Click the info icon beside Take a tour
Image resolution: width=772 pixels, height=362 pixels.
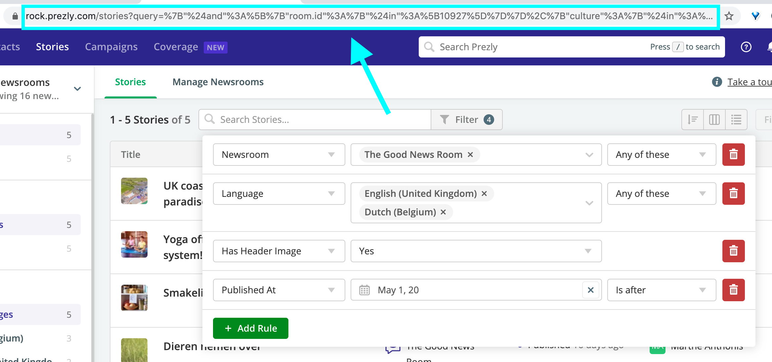(717, 82)
